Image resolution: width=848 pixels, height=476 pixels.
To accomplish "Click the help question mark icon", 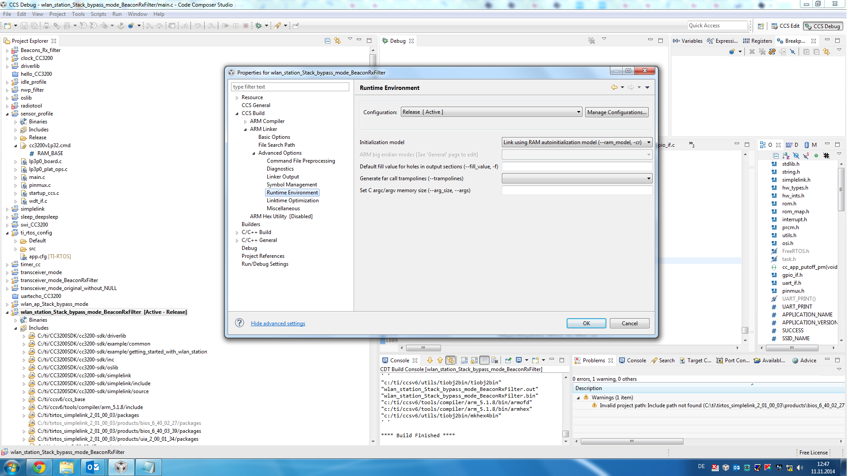I will 239,323.
